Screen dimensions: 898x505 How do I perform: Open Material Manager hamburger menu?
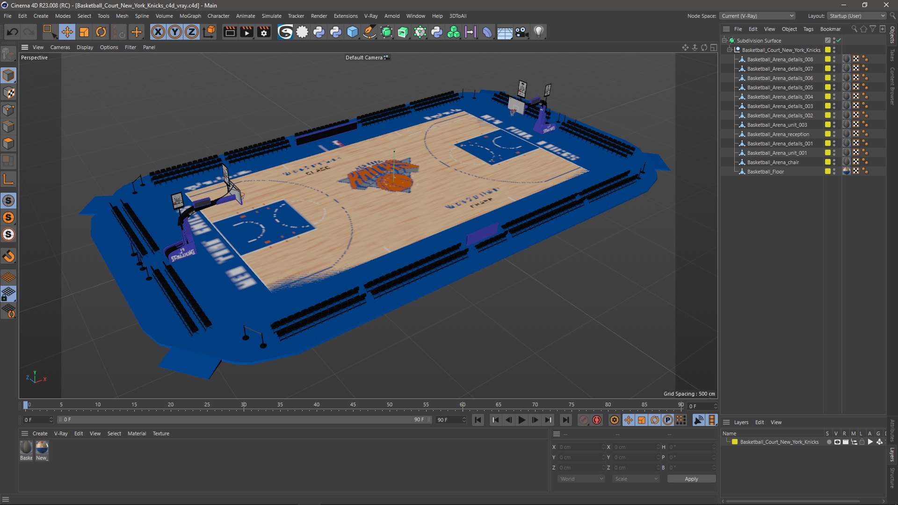tap(25, 433)
